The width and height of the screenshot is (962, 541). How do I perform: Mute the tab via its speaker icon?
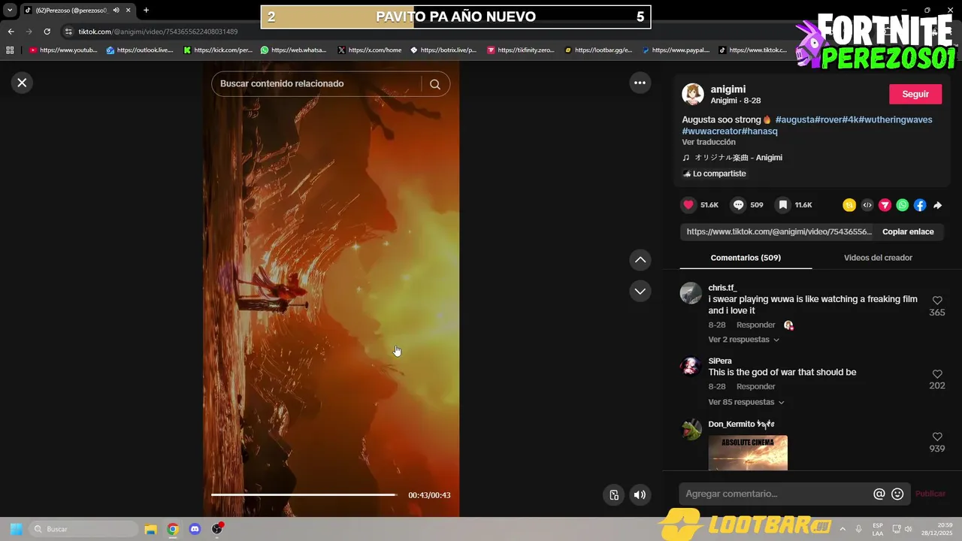click(x=116, y=11)
